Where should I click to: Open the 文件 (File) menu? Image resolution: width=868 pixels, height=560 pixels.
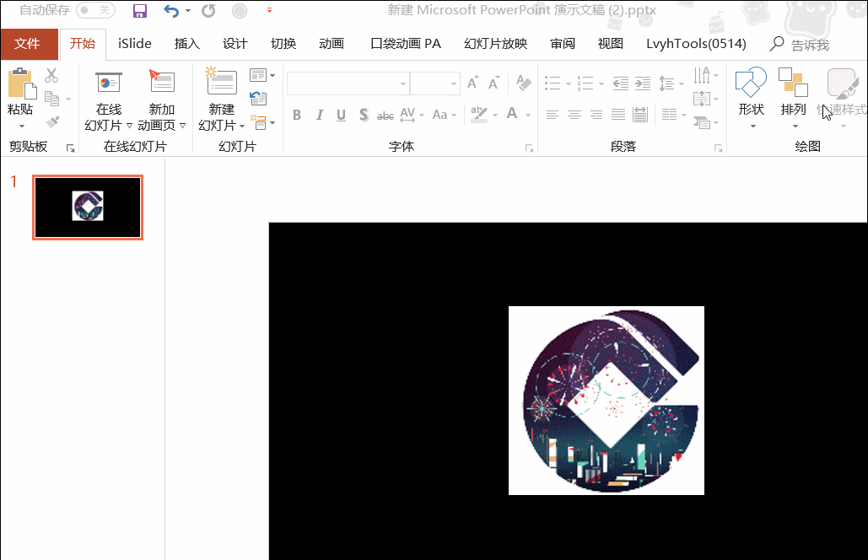pyautogui.click(x=27, y=44)
